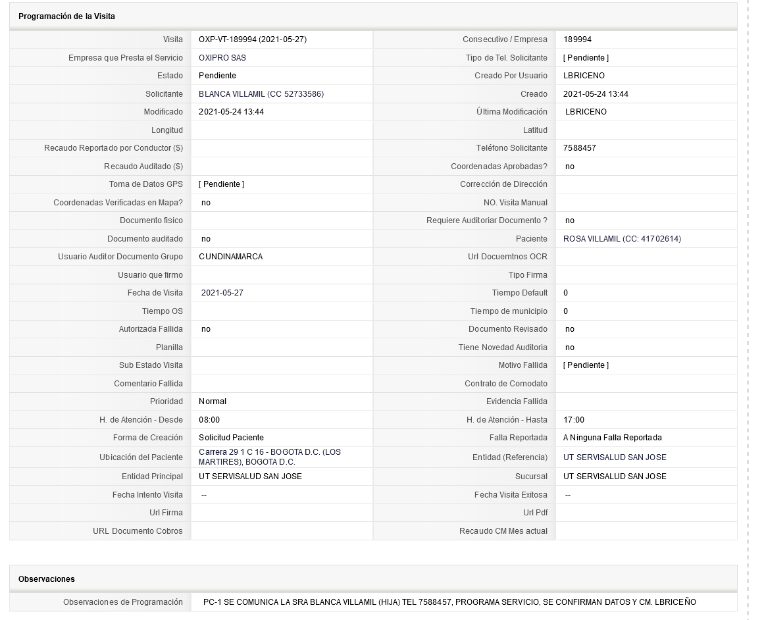Click the Programación de la Visita header
Image resolution: width=764 pixels, height=620 pixels.
click(66, 16)
